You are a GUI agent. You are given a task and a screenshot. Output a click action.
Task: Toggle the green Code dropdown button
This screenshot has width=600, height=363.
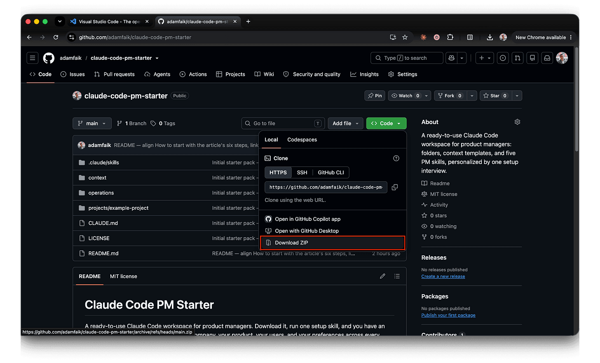click(386, 123)
